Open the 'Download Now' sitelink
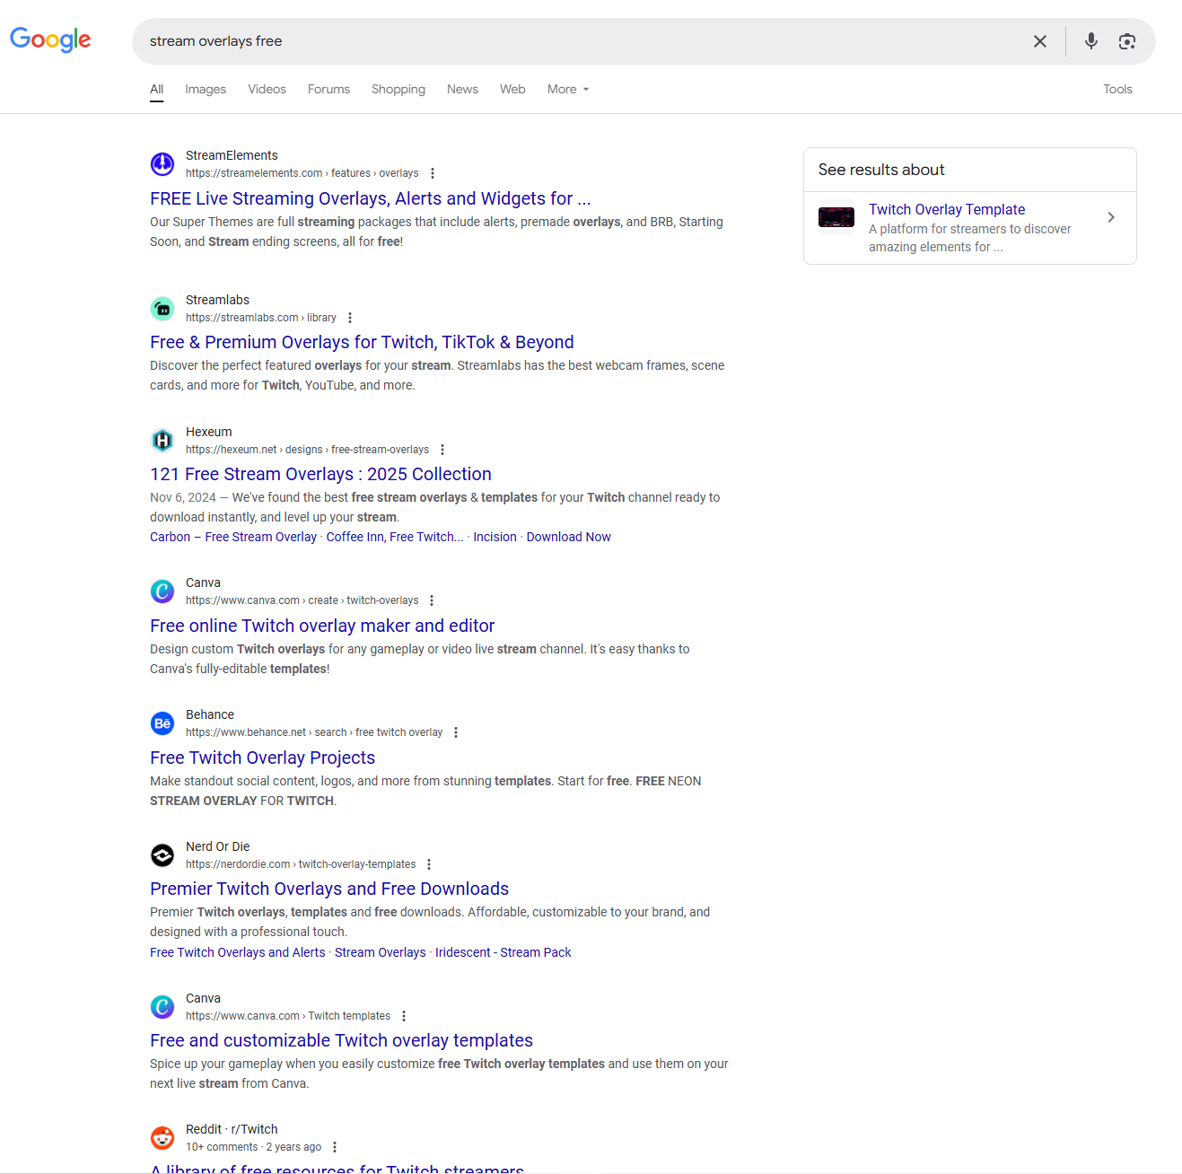The image size is (1182, 1174). [569, 537]
